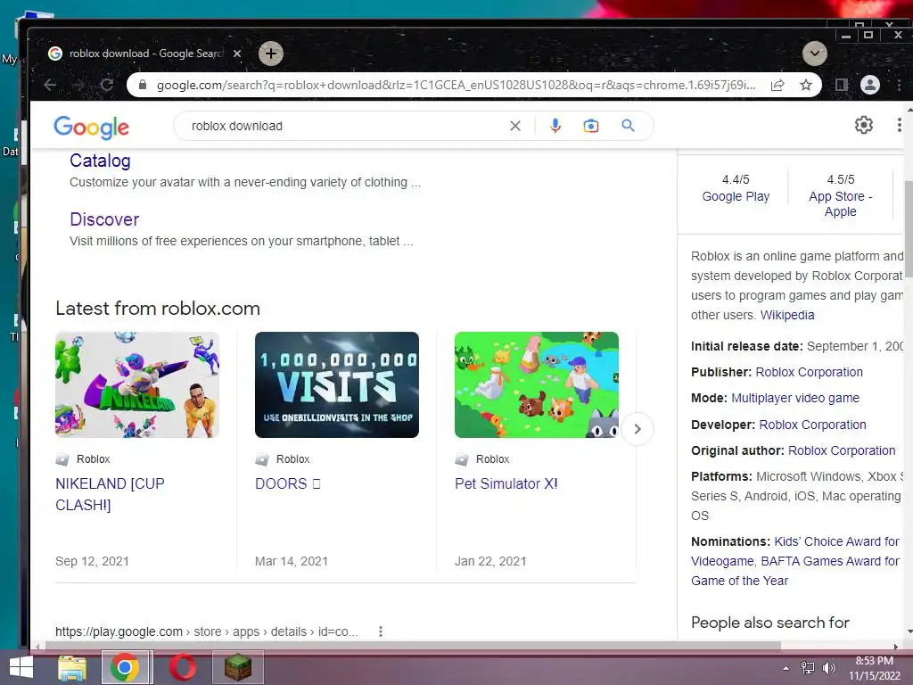Open the Google Play rating link
This screenshot has height=685, width=913.
[x=736, y=197]
